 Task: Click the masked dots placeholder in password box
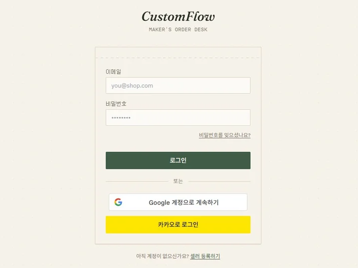point(121,118)
